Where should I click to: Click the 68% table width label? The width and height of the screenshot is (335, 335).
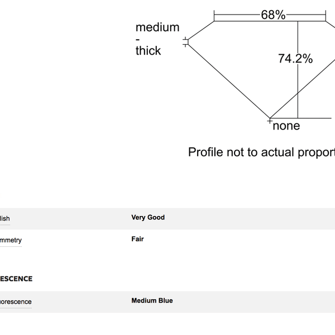tap(273, 15)
